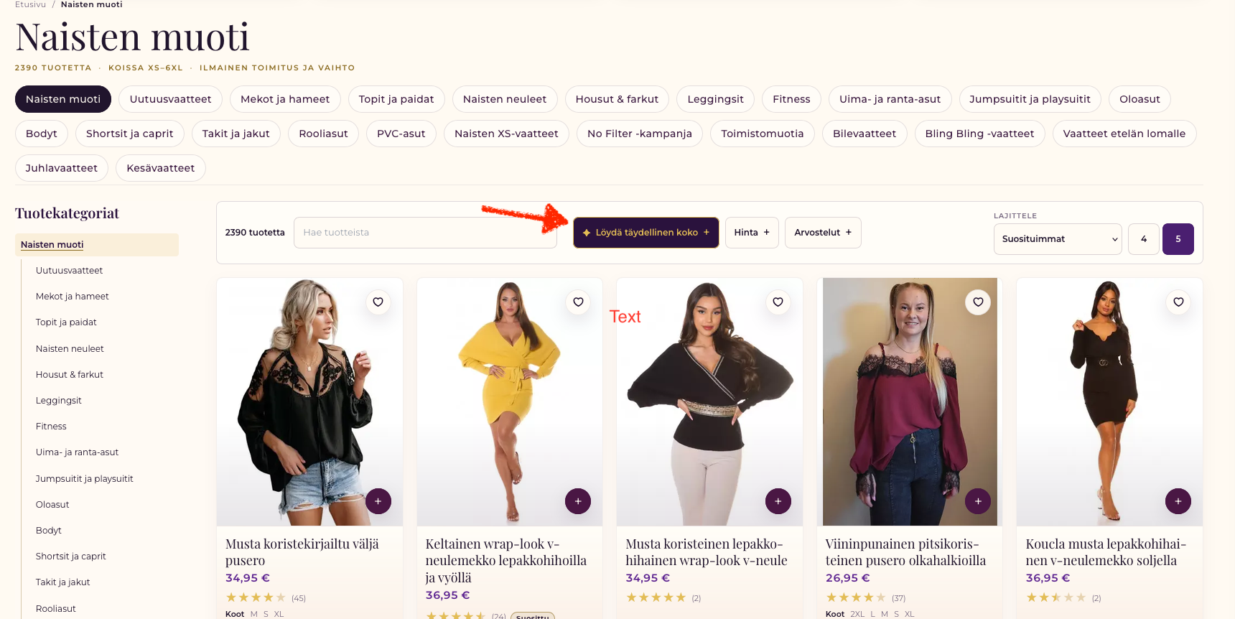The width and height of the screenshot is (1235, 619).
Task: Quick-add plus on black wrap-look sweater
Action: [x=778, y=501]
